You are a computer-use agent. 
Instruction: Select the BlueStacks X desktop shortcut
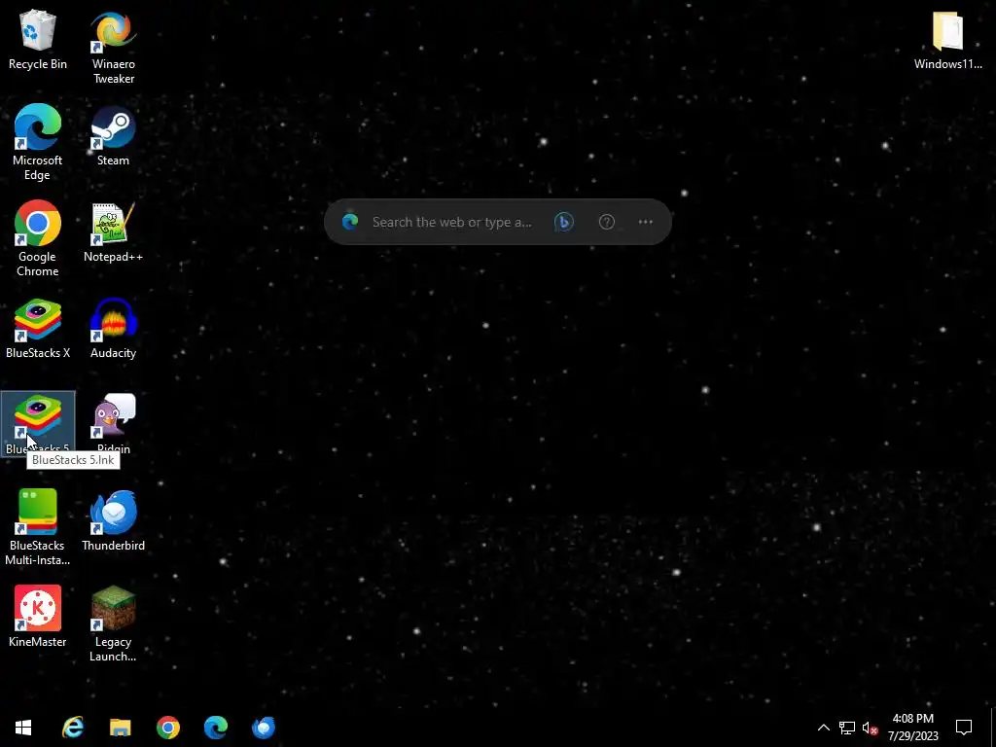click(x=38, y=329)
